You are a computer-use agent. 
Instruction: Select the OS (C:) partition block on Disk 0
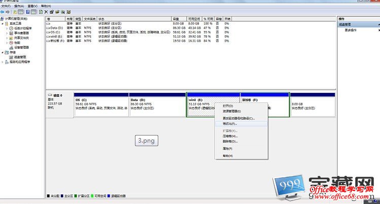[101, 105]
